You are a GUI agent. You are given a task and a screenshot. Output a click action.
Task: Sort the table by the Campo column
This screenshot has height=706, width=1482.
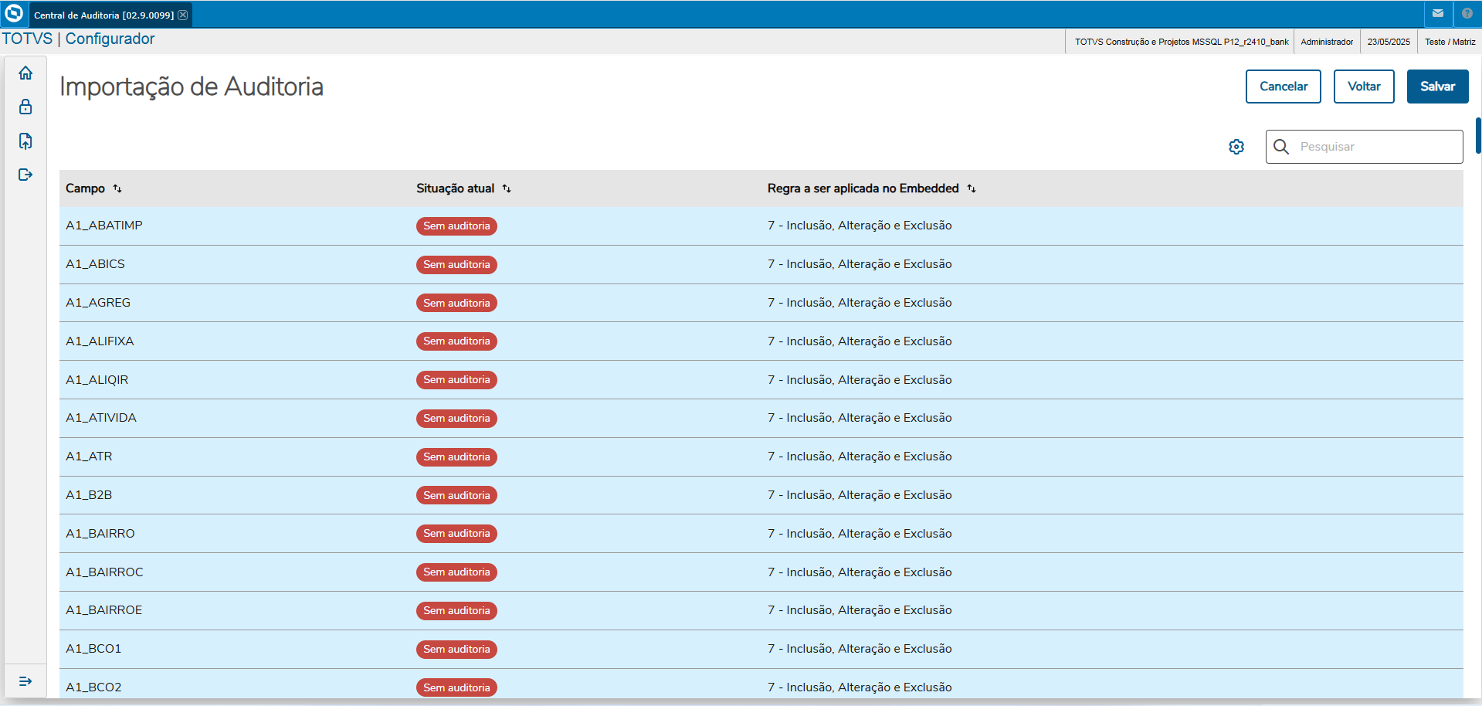pyautogui.click(x=118, y=188)
